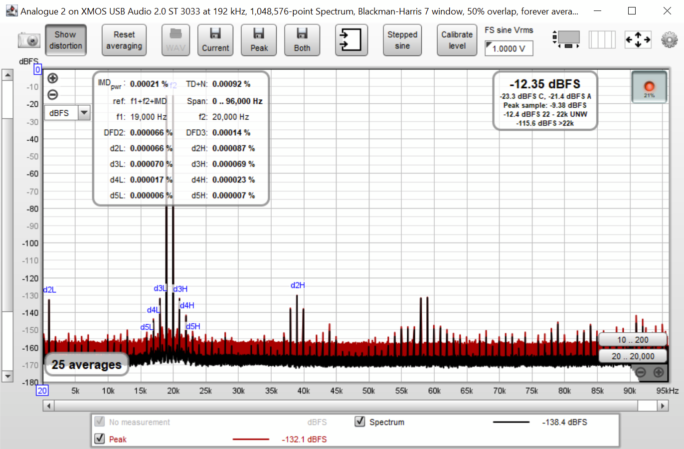Click the d2H marker label on graph
The image size is (684, 449).
[298, 285]
